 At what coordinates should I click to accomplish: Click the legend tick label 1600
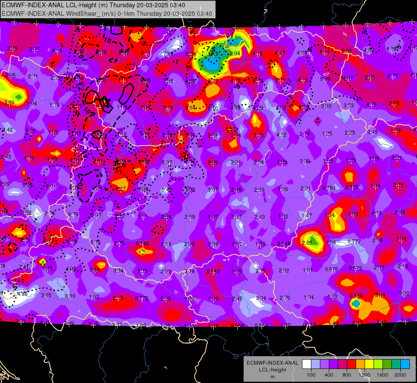point(382,375)
